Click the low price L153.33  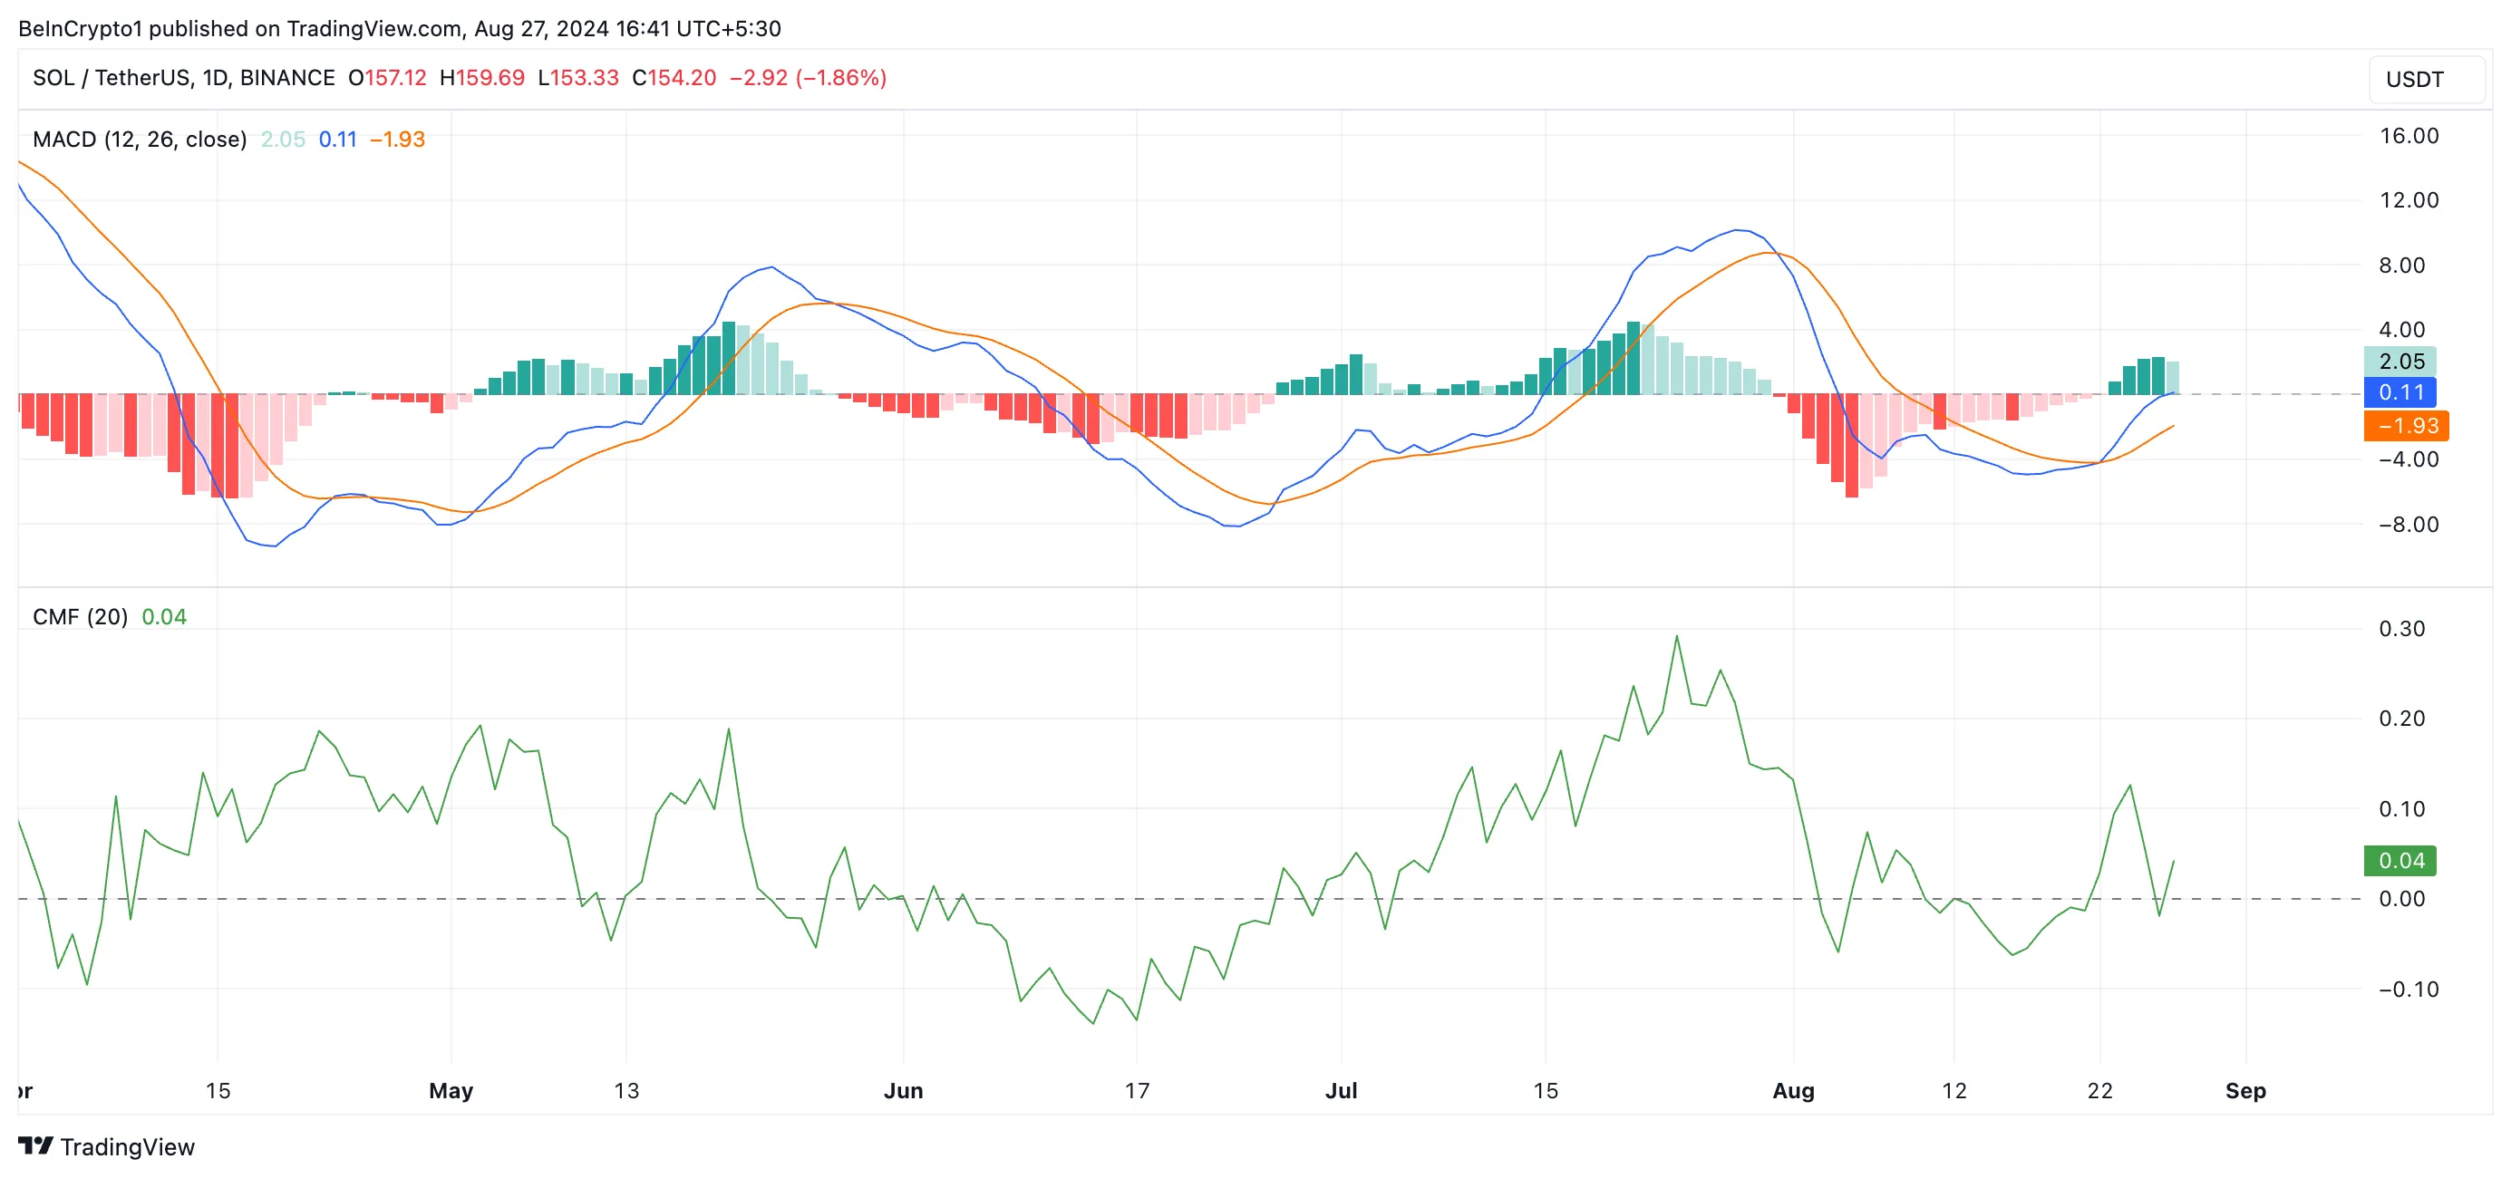[578, 78]
